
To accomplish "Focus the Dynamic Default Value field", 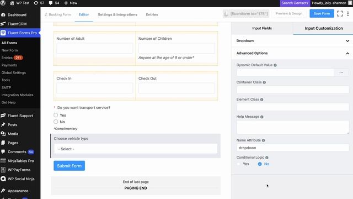I will point(285,72).
